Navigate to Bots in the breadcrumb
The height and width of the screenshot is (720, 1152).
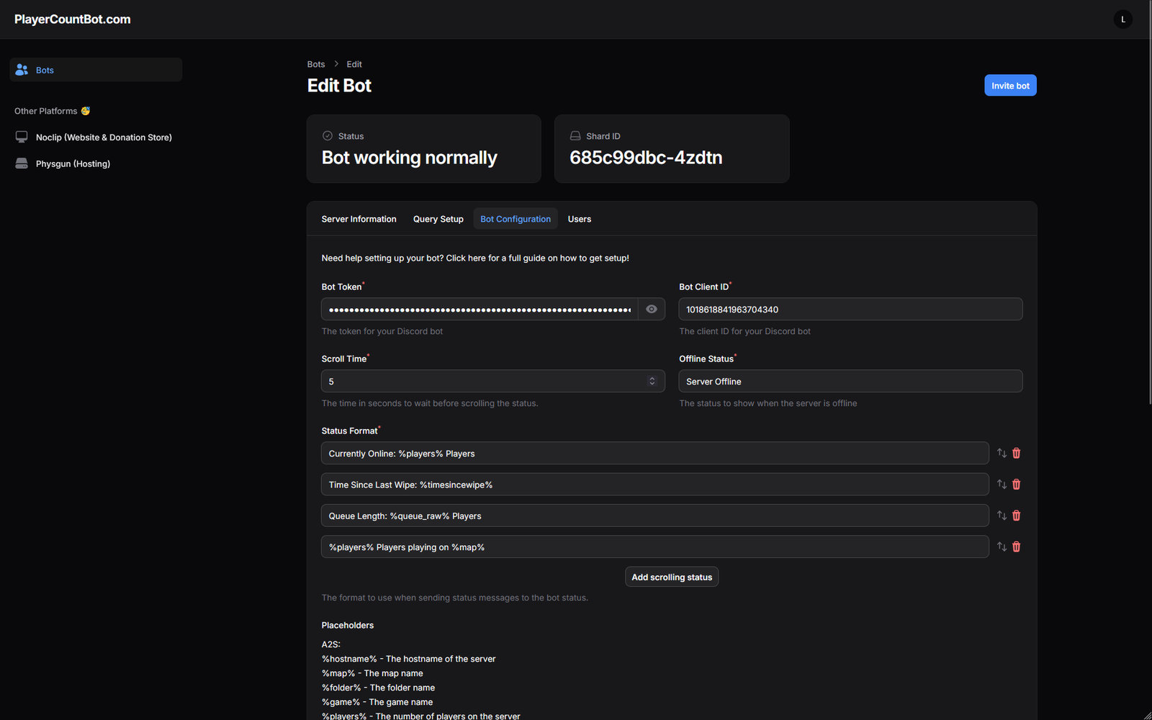coord(316,64)
